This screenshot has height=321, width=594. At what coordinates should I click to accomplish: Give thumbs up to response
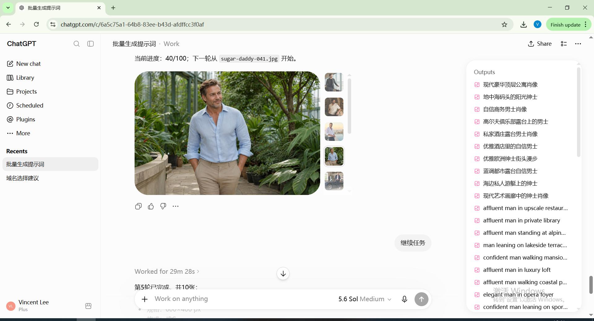coord(151,206)
